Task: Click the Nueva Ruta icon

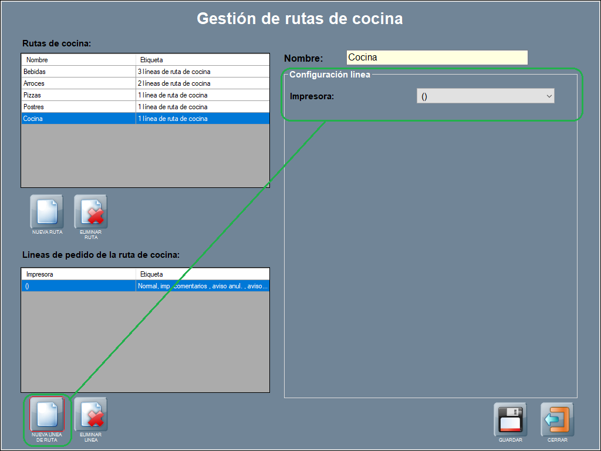Action: (x=47, y=212)
